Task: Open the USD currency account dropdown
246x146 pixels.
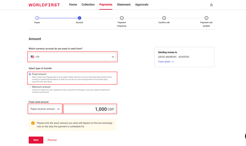Action: [73, 57]
